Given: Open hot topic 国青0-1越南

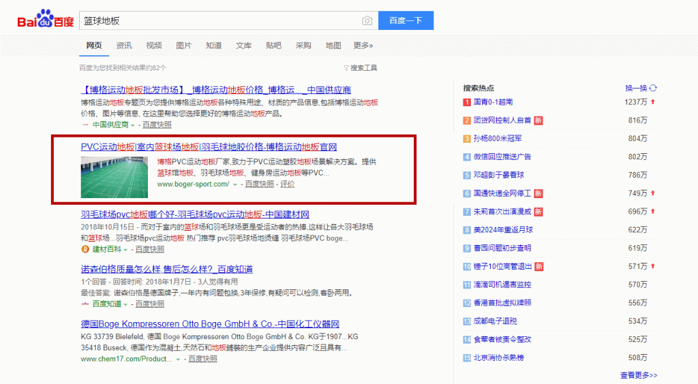Looking at the screenshot, I should coord(493,102).
